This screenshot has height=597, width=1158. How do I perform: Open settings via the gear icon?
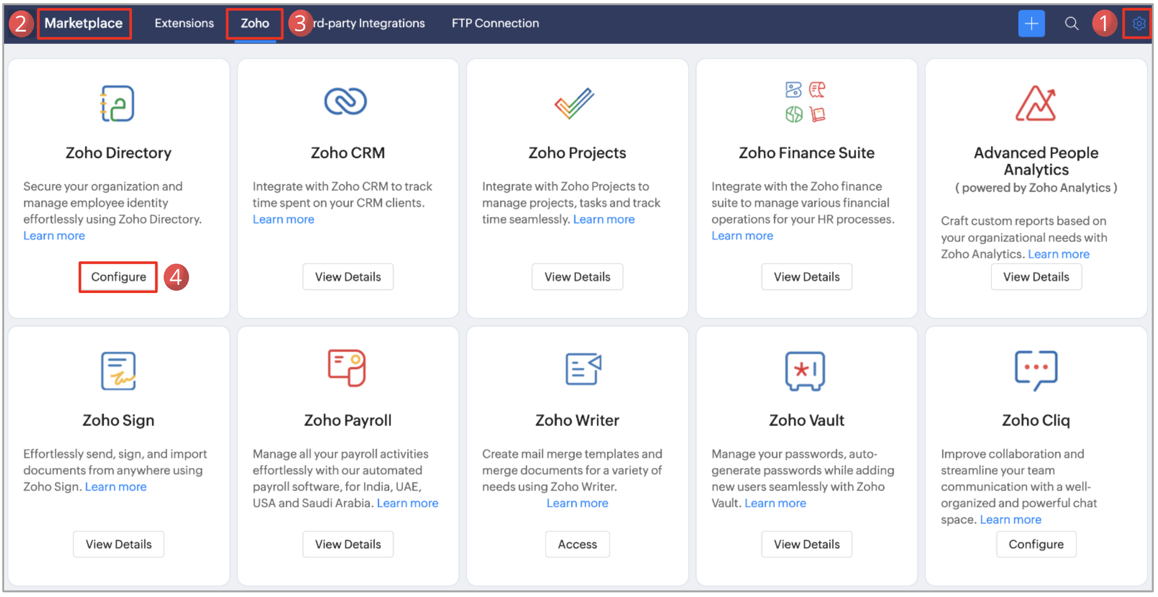1138,23
